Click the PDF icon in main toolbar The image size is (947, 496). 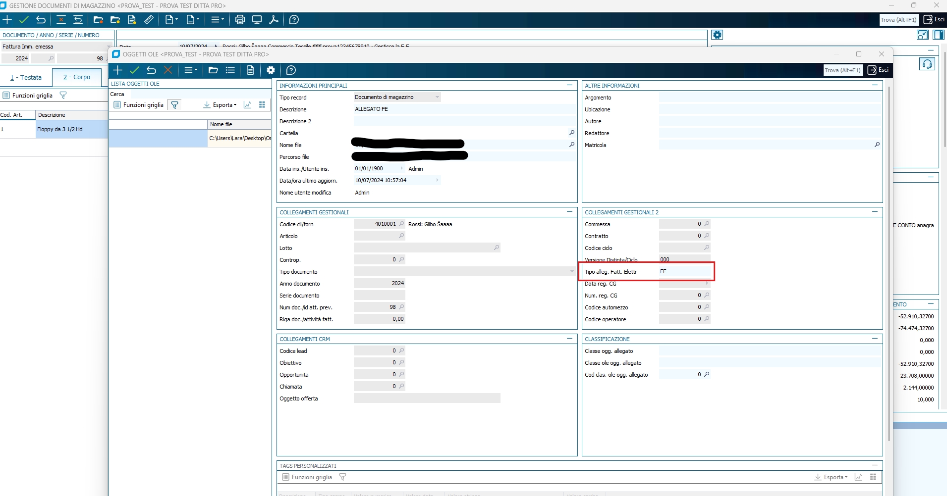click(274, 20)
